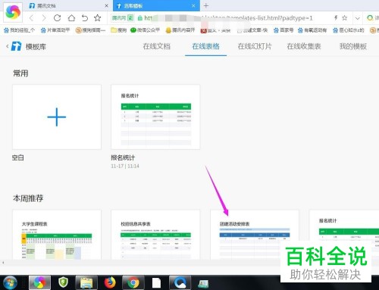Switch to 在线文档 tab
Screen dimensions: 379x290
[x=157, y=46]
